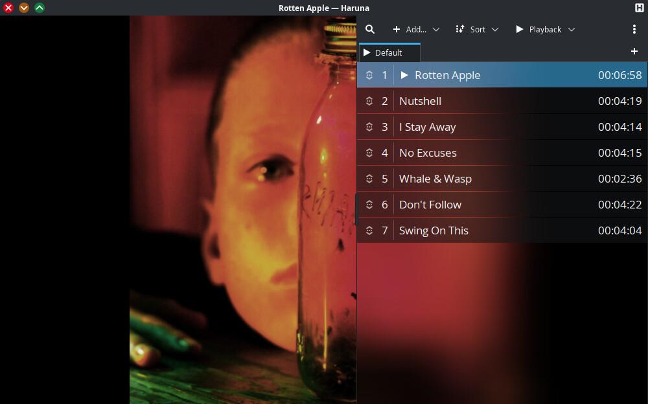This screenshot has width=648, height=404.
Task: Add a new playlist tab with plus icon
Action: coord(634,51)
